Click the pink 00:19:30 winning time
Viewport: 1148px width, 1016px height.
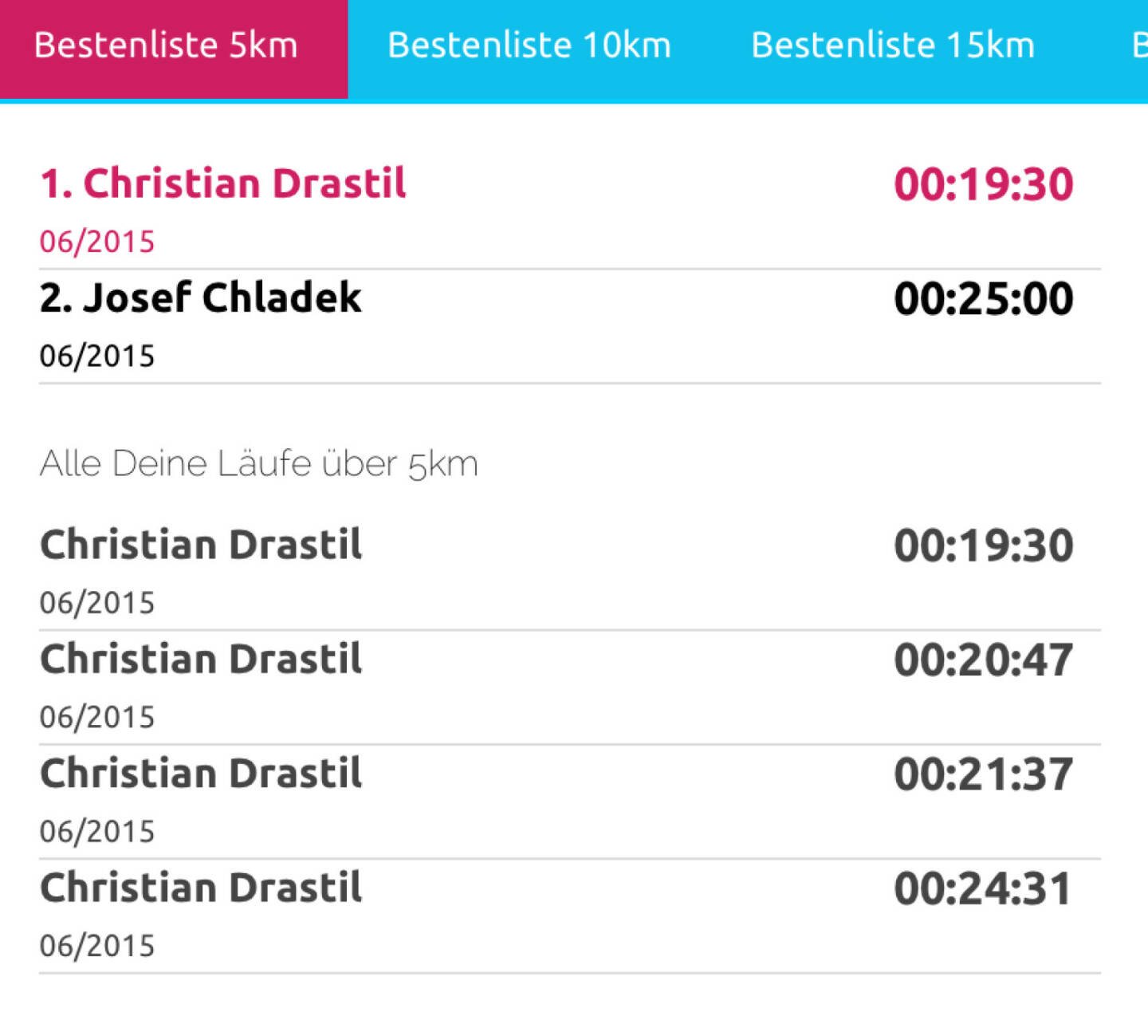click(x=983, y=185)
